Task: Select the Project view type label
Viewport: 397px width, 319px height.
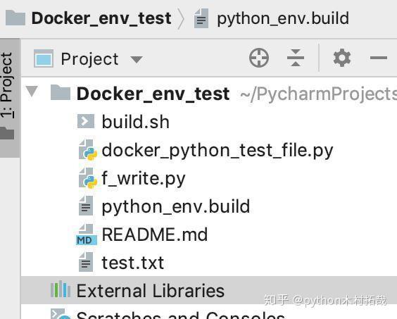Action: pos(89,59)
